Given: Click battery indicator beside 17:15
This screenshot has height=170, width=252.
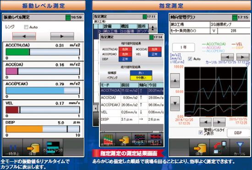Looking at the screenshot, I should click(235, 17).
